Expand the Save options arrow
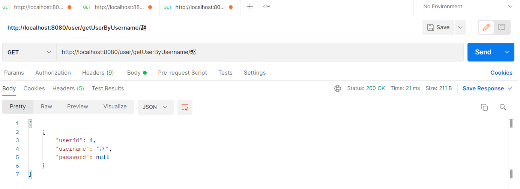520x189 pixels. [x=460, y=27]
